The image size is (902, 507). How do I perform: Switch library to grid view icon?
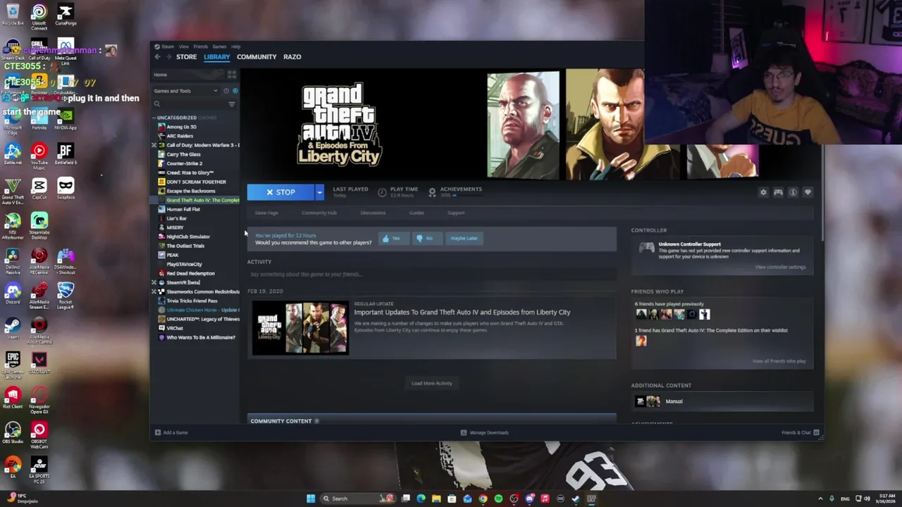coord(232,75)
